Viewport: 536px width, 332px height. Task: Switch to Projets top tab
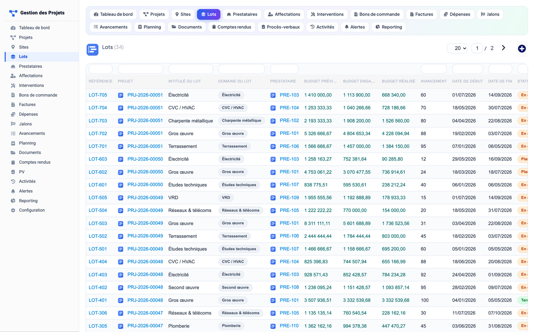[x=154, y=14]
